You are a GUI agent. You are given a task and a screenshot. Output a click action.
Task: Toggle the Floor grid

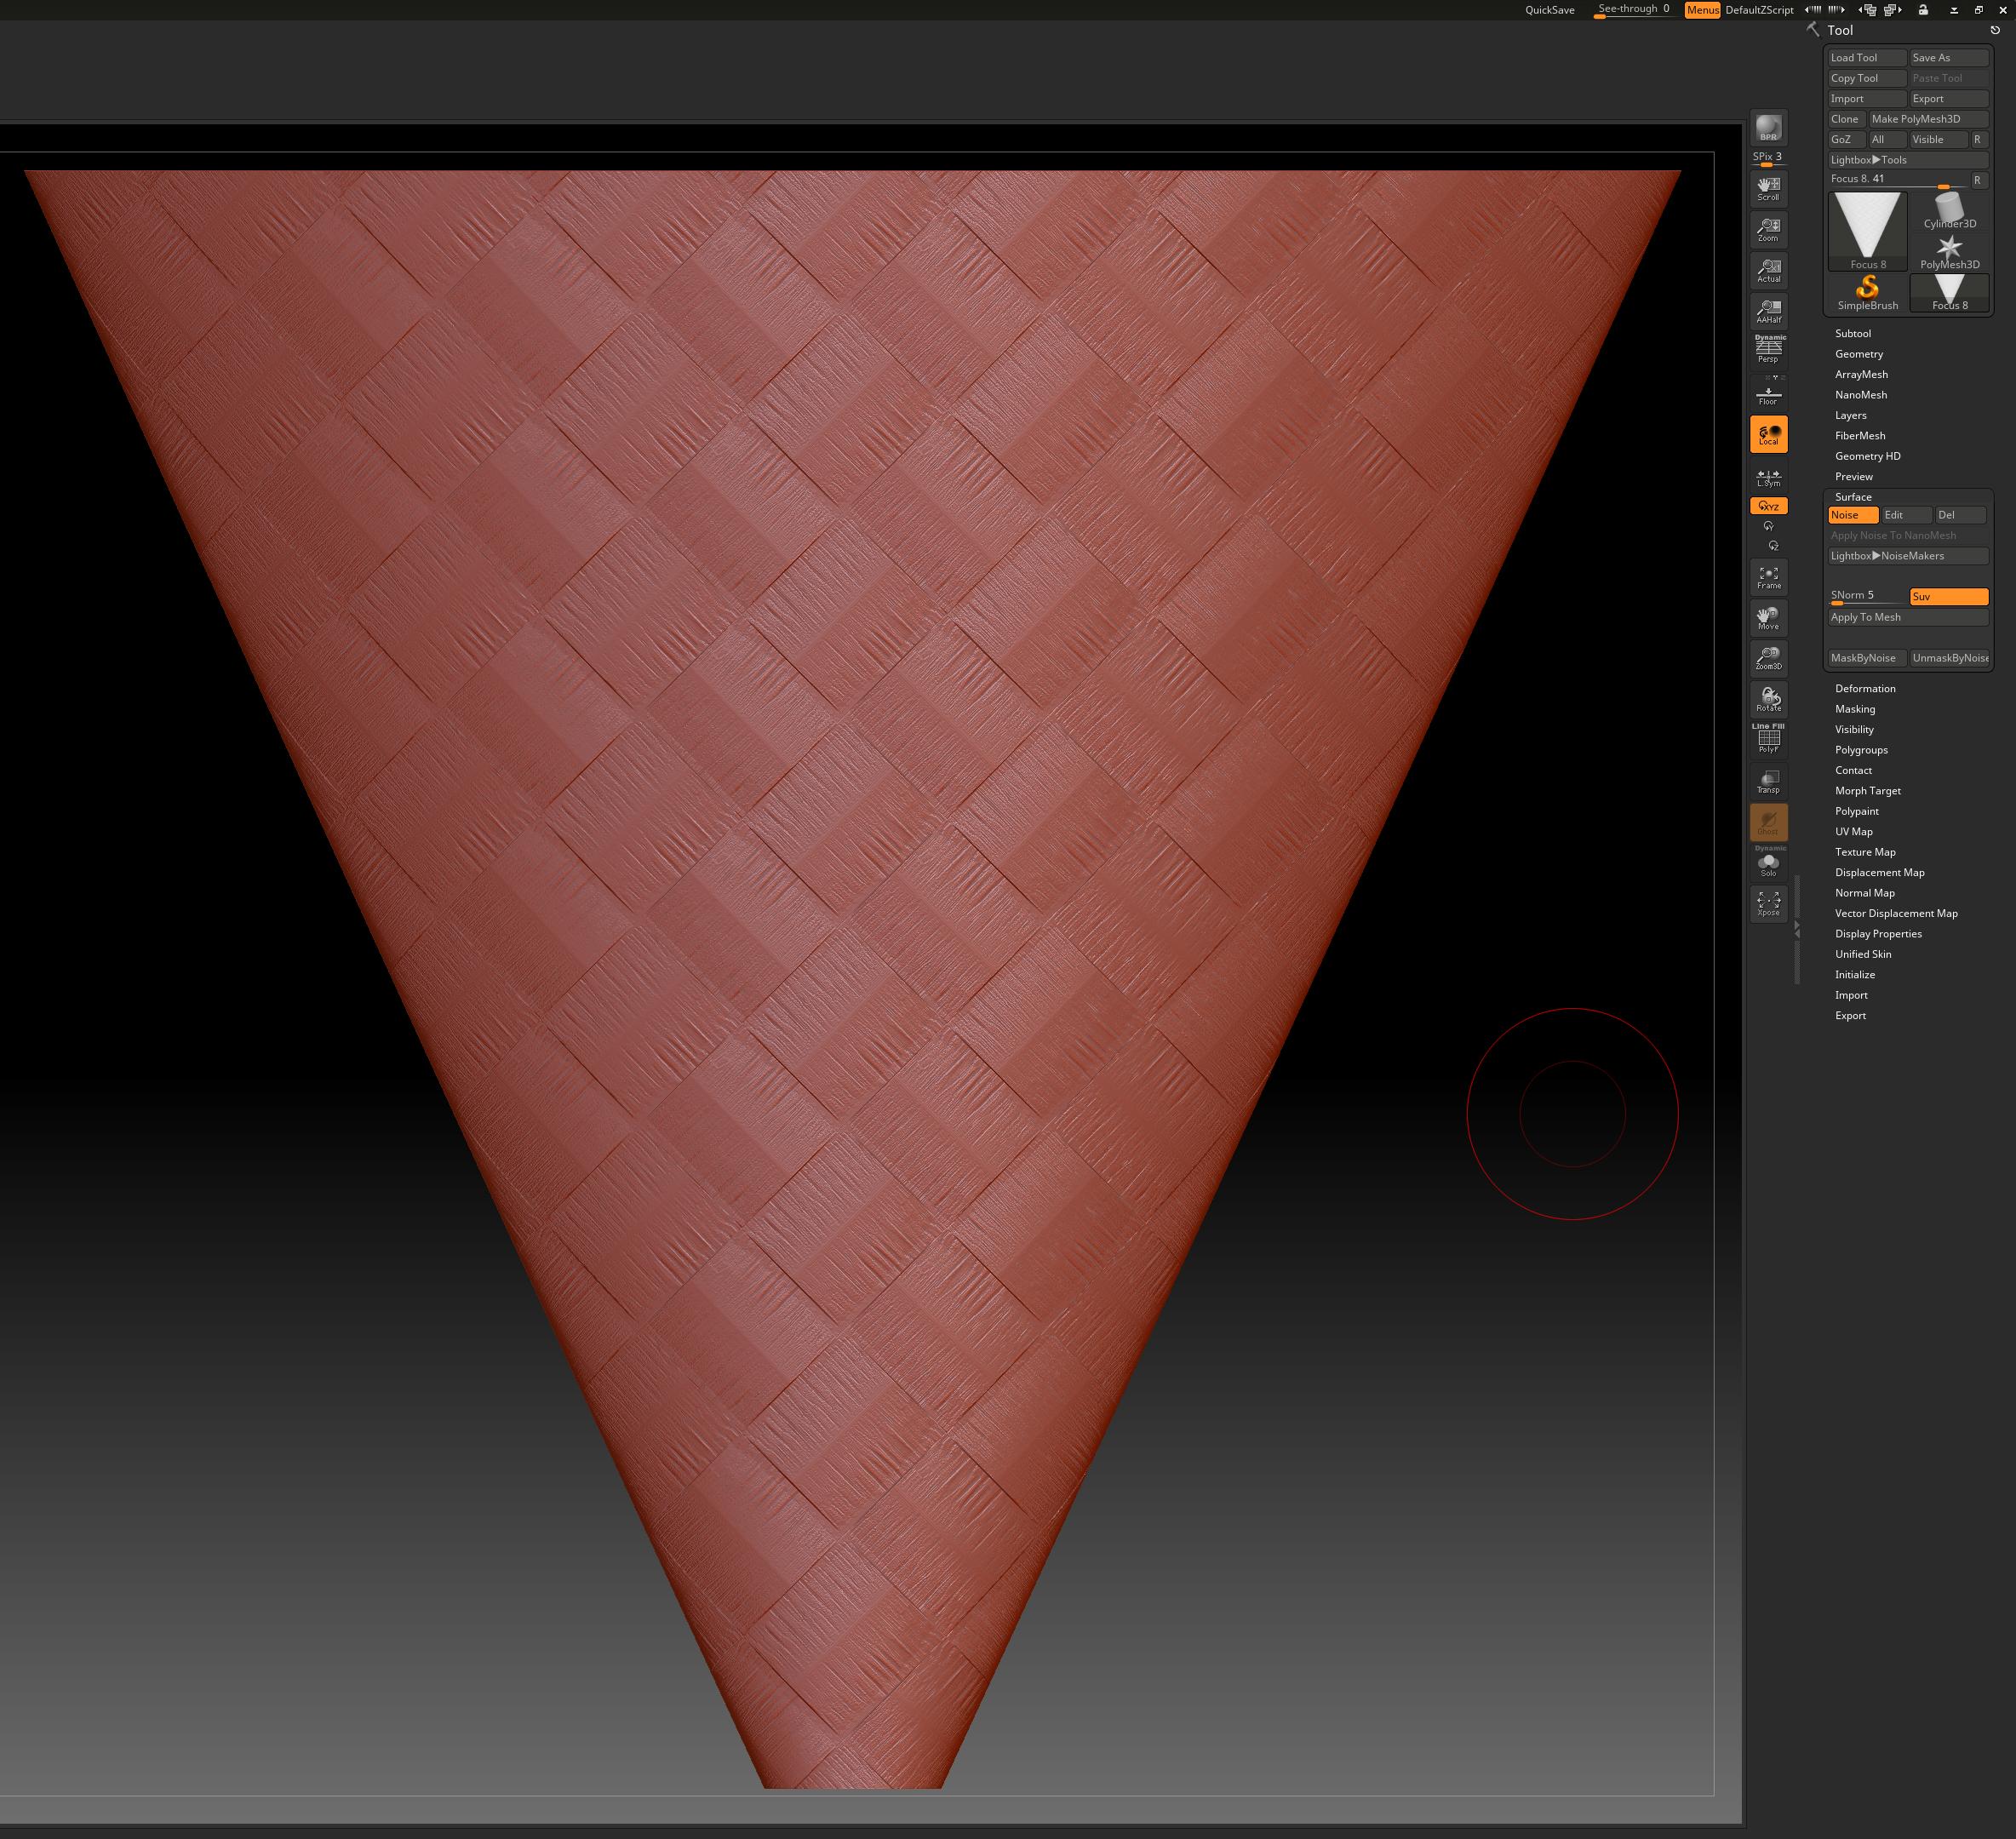coord(1768,393)
